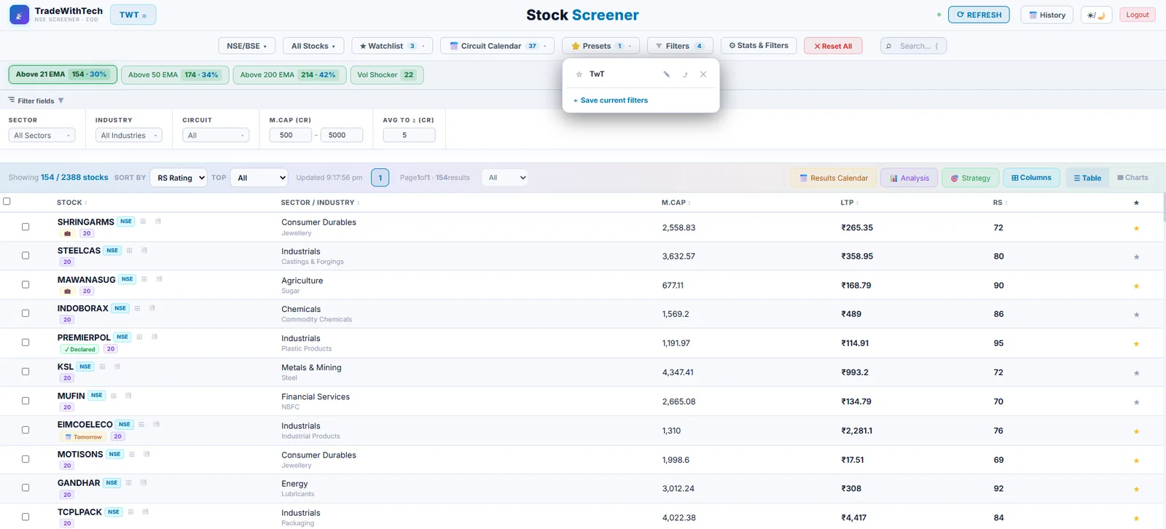Click the document icon next to PREMIERPOL
This screenshot has width=1166, height=529.
click(x=154, y=337)
